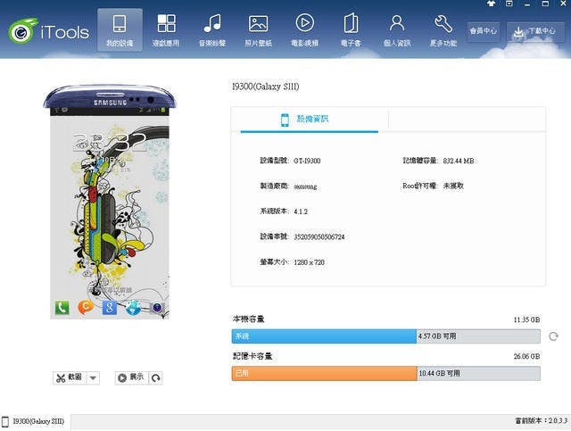Viewport: 571px width, 431px height.
Task: Click the iTools logo
Action: point(50,31)
